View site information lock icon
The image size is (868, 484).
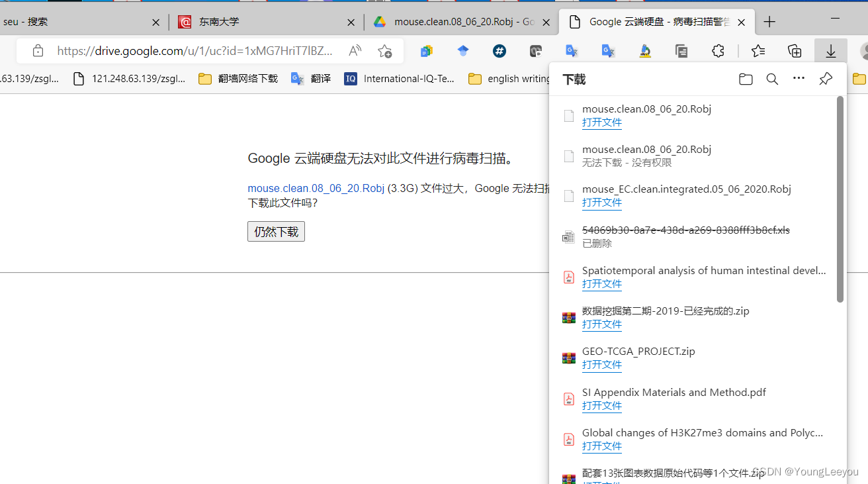tap(38, 51)
